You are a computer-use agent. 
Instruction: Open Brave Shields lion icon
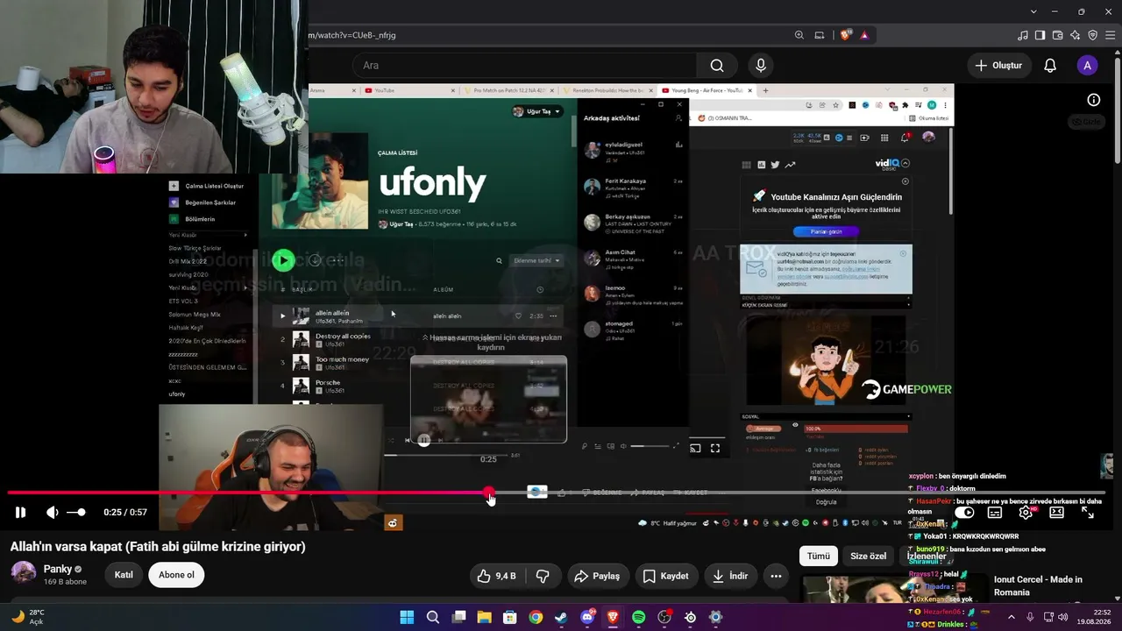(845, 35)
